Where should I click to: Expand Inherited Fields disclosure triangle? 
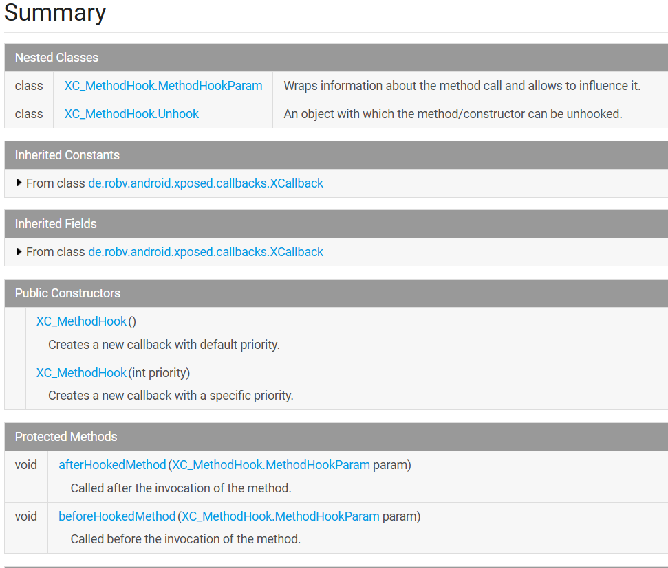tap(19, 252)
